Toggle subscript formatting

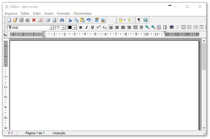pos(105,28)
